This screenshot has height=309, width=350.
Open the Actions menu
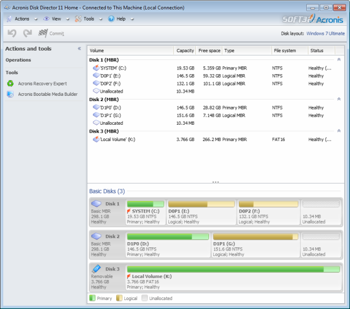point(22,19)
